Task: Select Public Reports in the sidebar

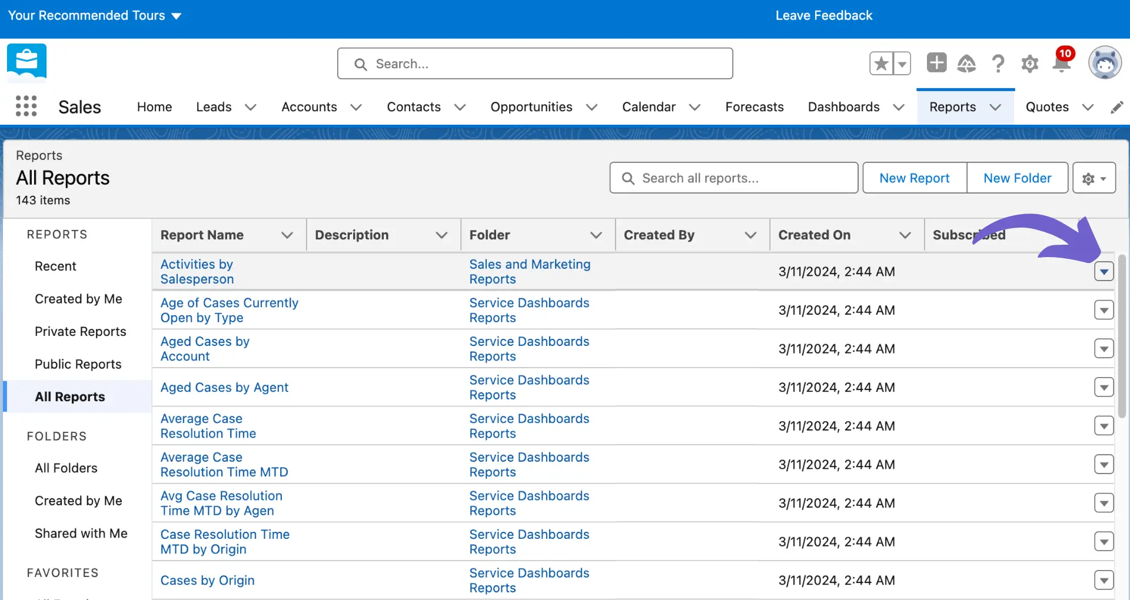Action: [x=78, y=364]
